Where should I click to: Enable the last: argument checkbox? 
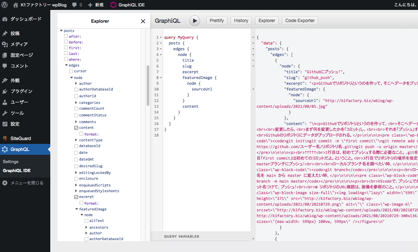tap(66, 53)
